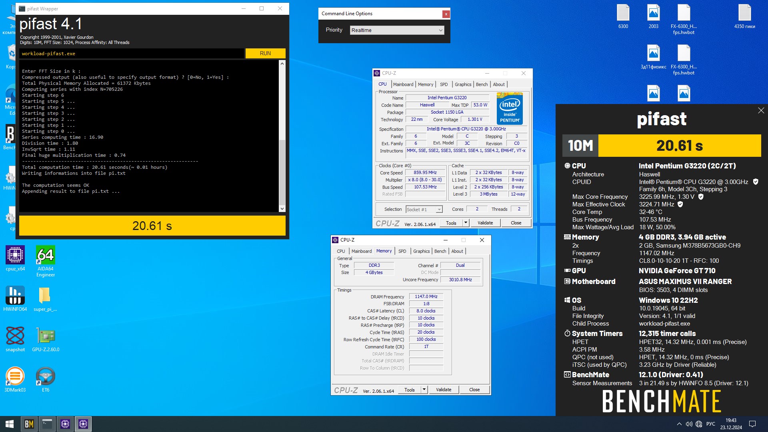Close the Command Line Options dialog
This screenshot has height=432, width=768.
point(446,14)
